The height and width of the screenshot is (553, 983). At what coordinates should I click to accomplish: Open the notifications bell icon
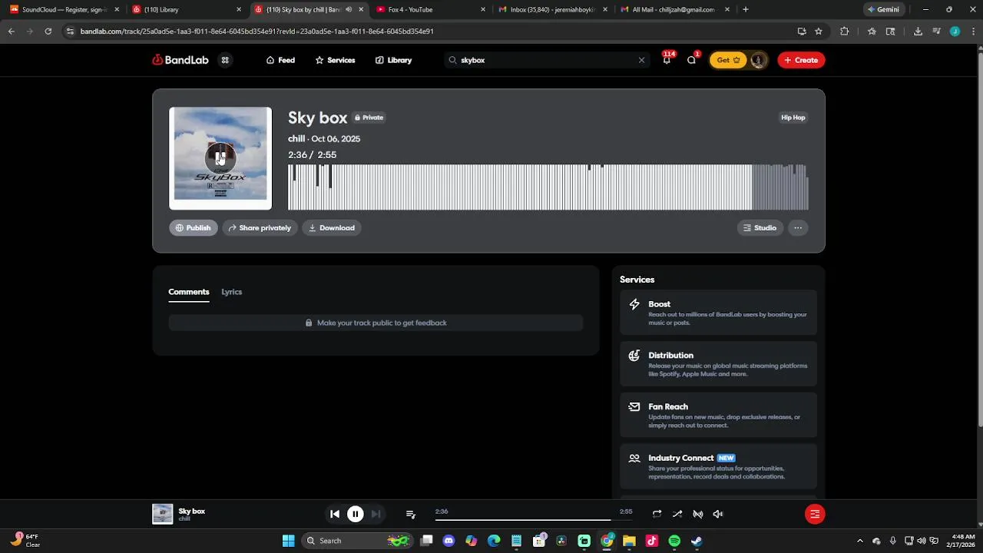[667, 60]
